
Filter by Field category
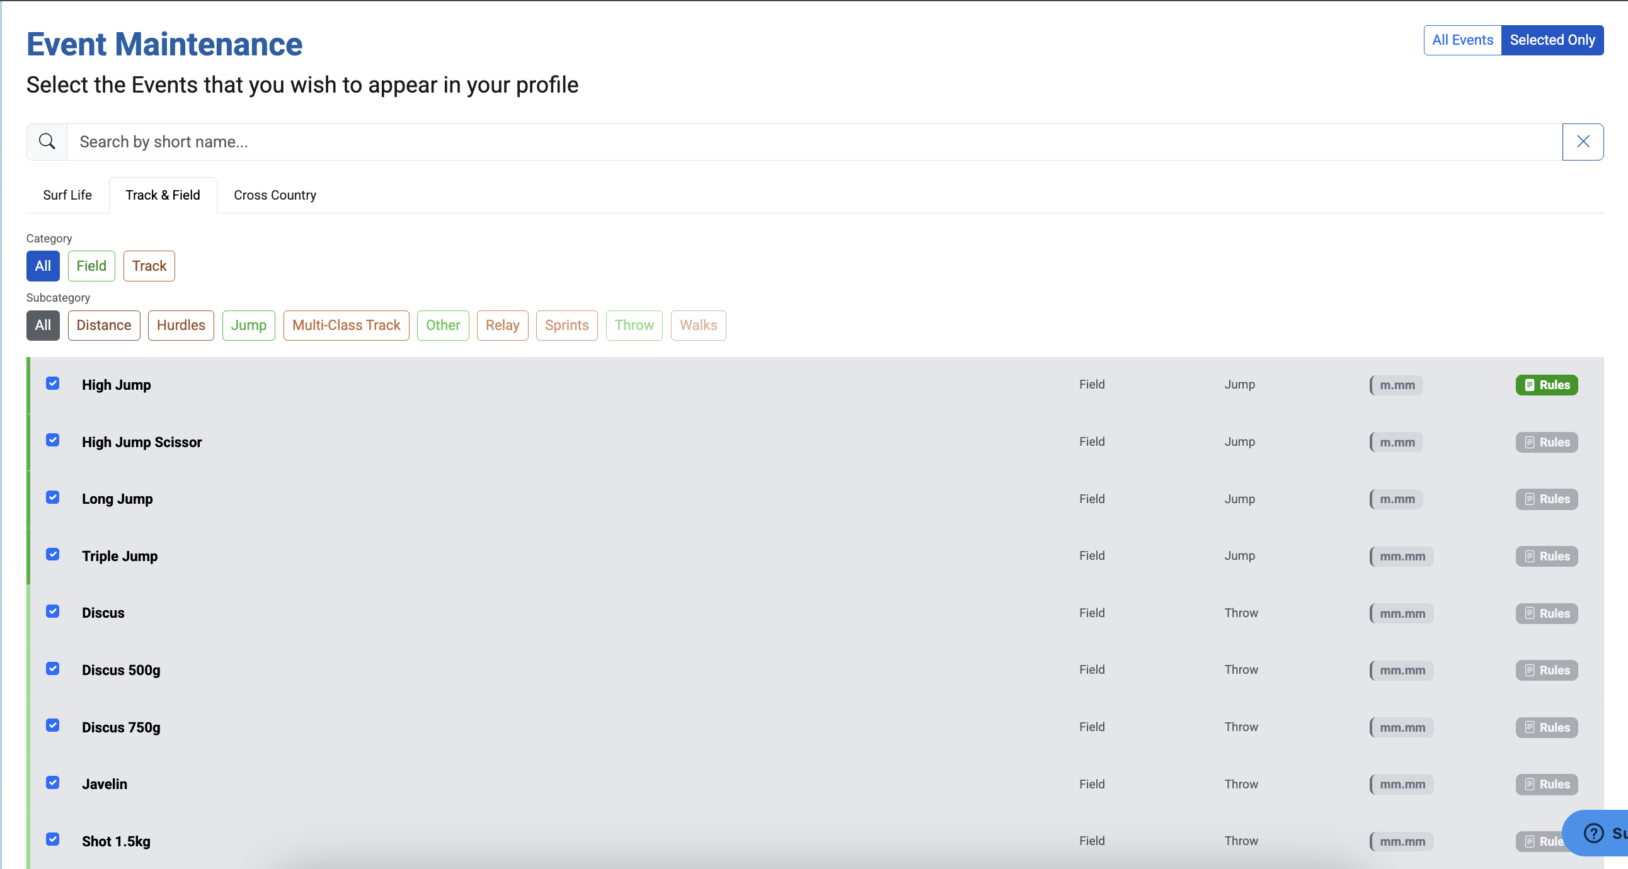tap(91, 266)
